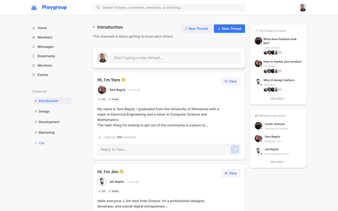This screenshot has height=211, width=338.
Task: Click the Events calendar icon
Action: coord(33,75)
